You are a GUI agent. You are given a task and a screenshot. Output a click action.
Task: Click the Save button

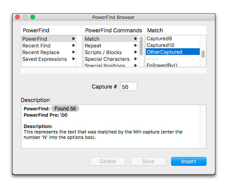pyautogui.click(x=148, y=161)
